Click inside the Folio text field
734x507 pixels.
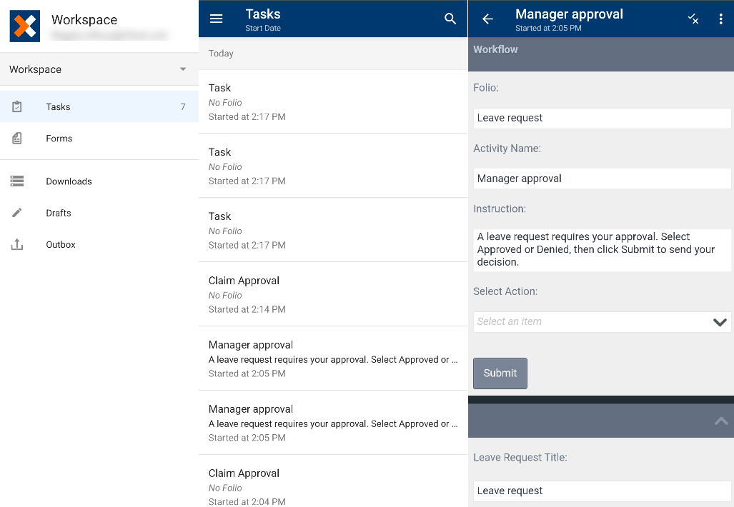[x=602, y=118]
